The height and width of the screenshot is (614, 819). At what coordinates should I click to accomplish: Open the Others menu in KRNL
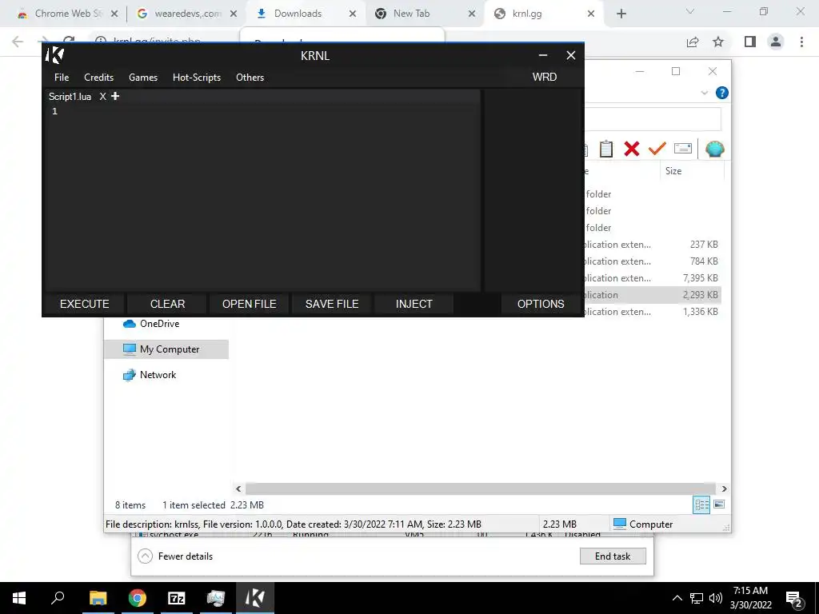tap(250, 78)
